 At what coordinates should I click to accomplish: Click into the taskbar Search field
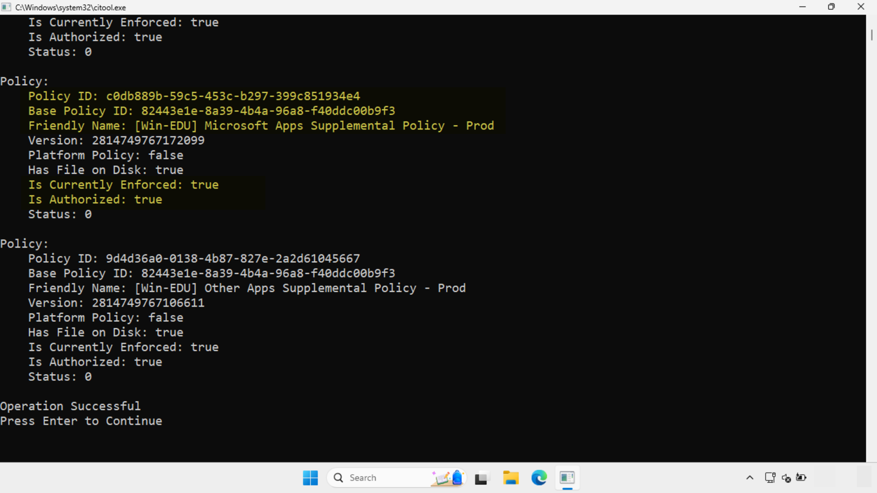tap(384, 478)
